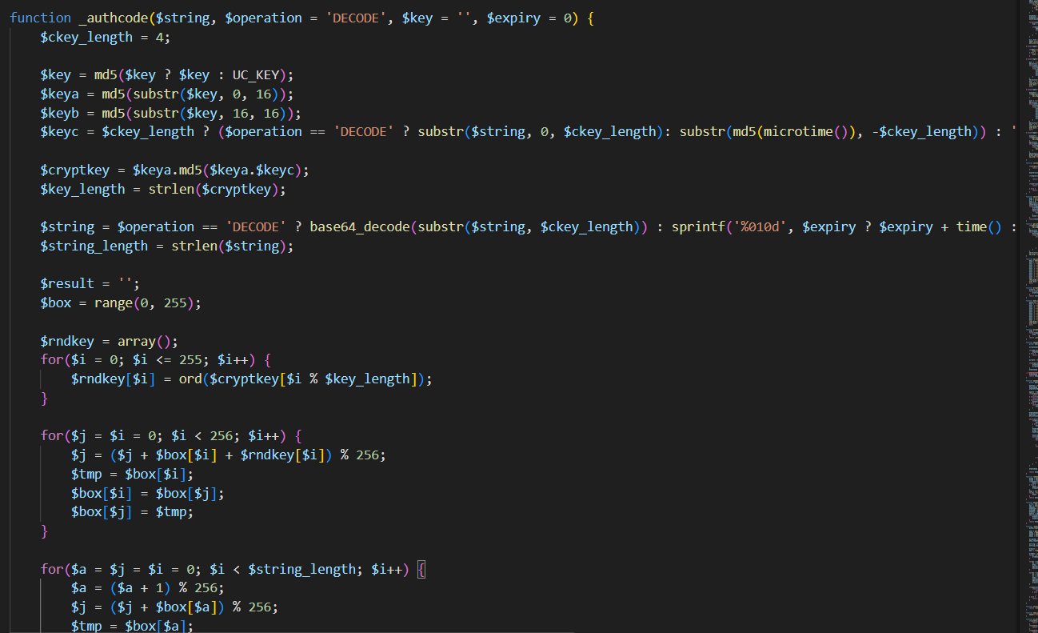Viewport: 1038px width, 633px height.
Task: Click the $keyb variable assignment
Action: [59, 113]
